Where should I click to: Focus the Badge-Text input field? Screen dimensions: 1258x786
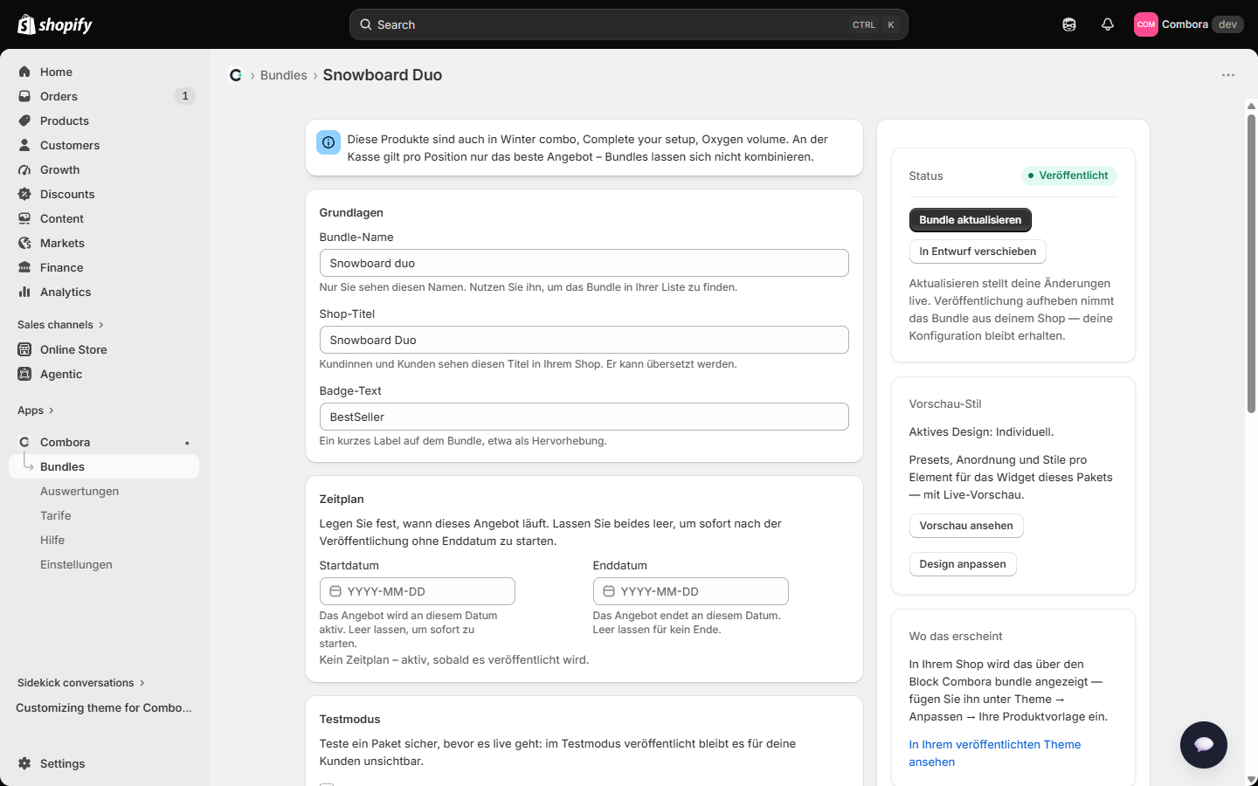(584, 417)
